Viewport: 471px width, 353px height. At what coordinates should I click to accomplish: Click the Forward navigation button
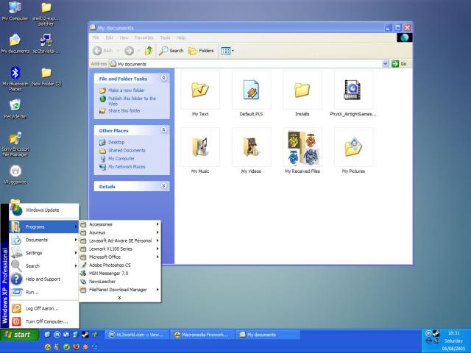click(x=130, y=51)
